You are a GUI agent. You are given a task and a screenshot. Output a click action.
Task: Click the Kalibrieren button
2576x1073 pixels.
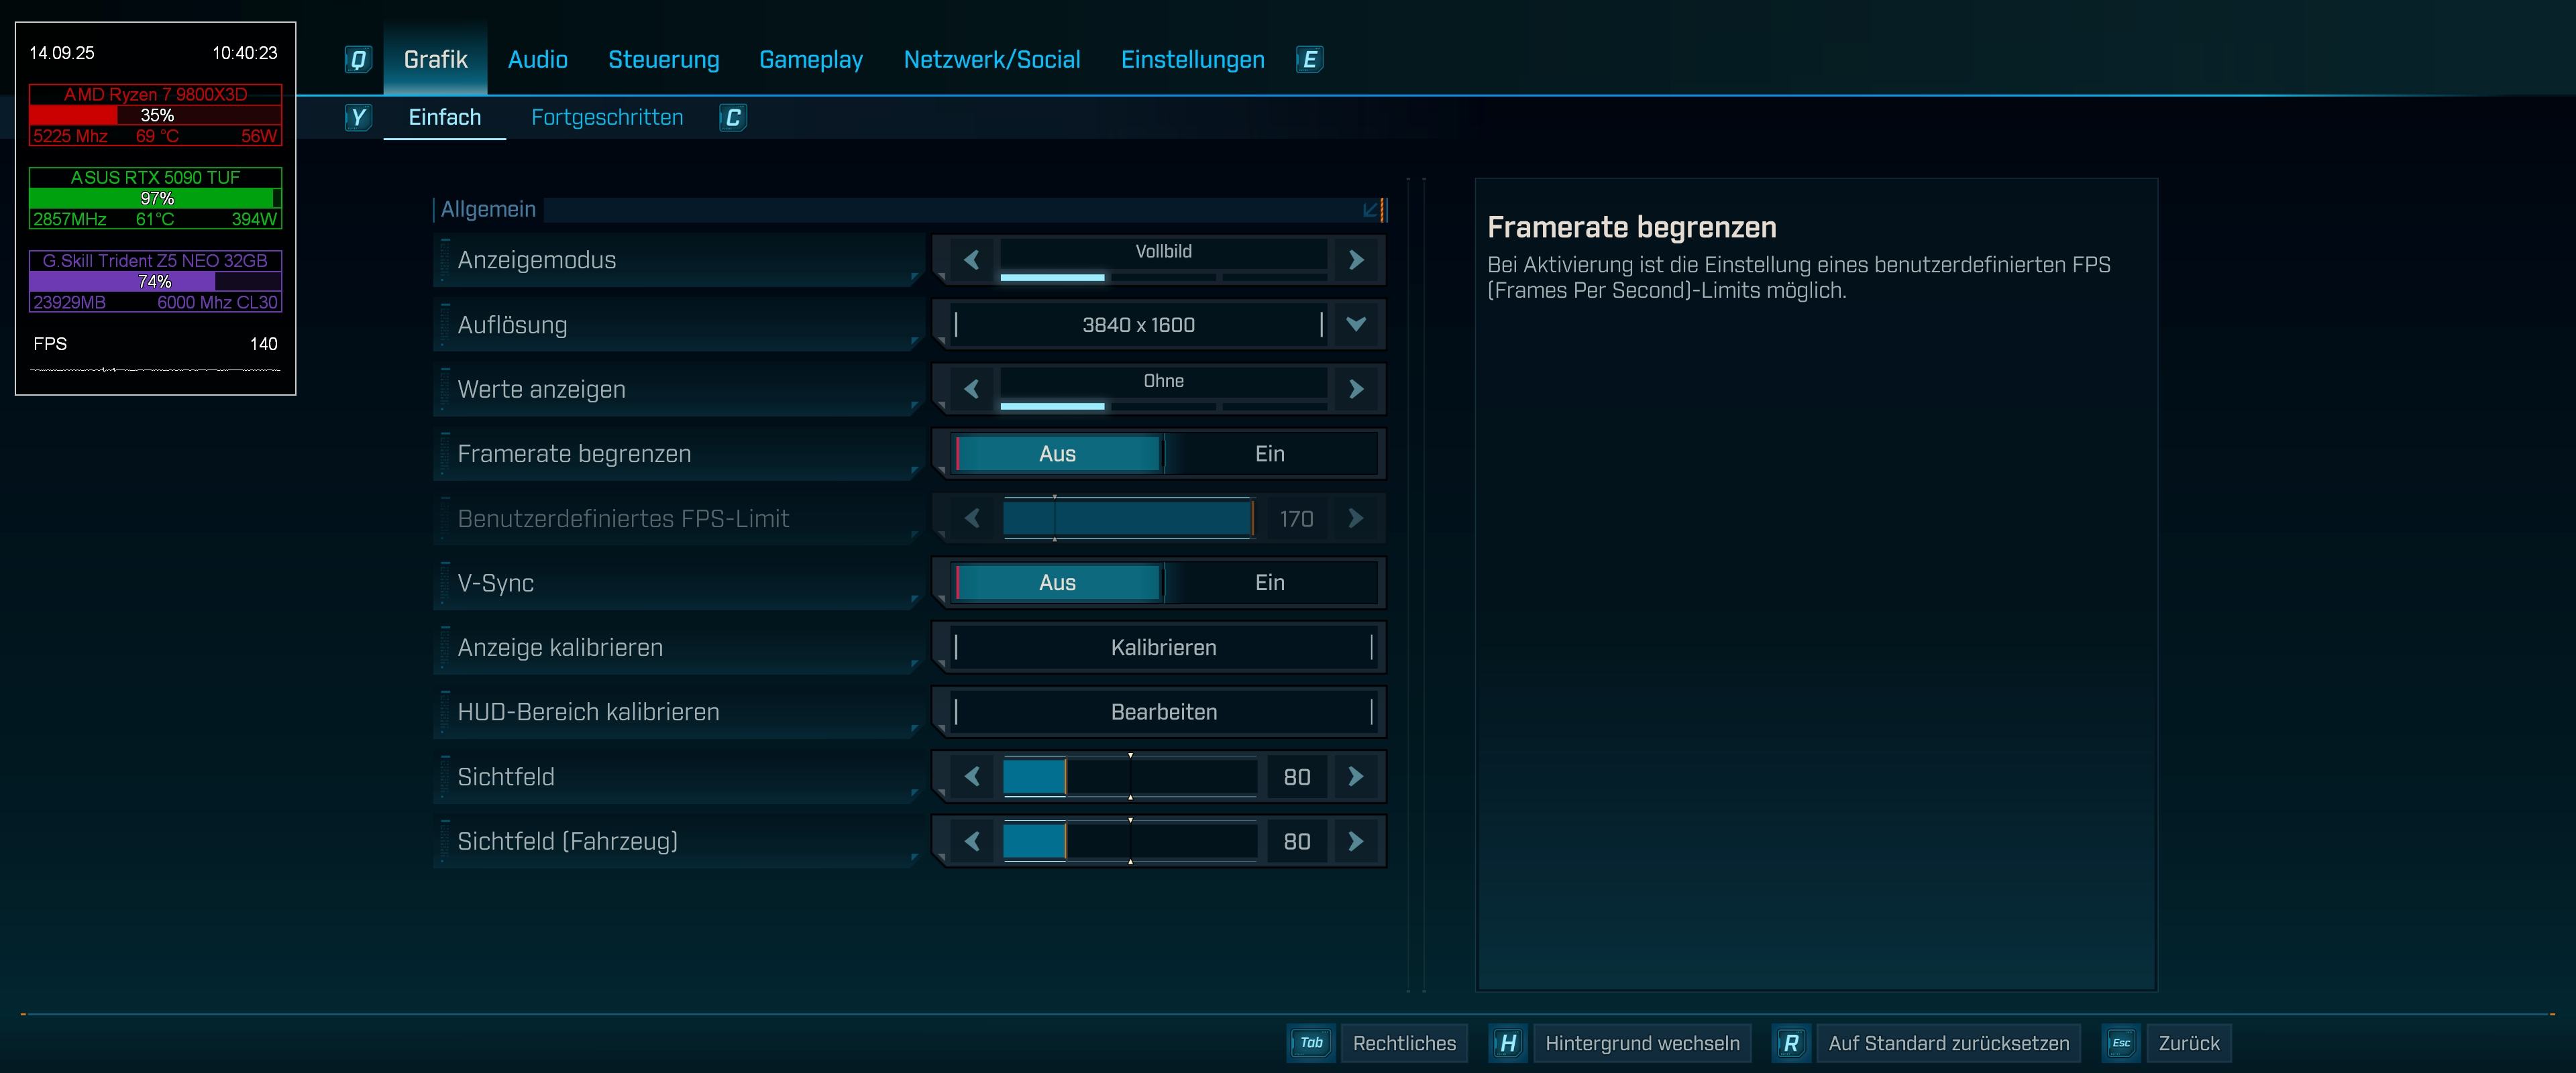(x=1163, y=648)
